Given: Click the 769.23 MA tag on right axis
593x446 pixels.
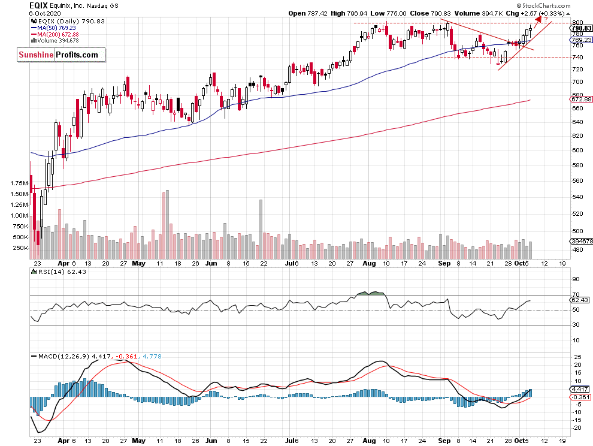Looking at the screenshot, I should [x=581, y=40].
